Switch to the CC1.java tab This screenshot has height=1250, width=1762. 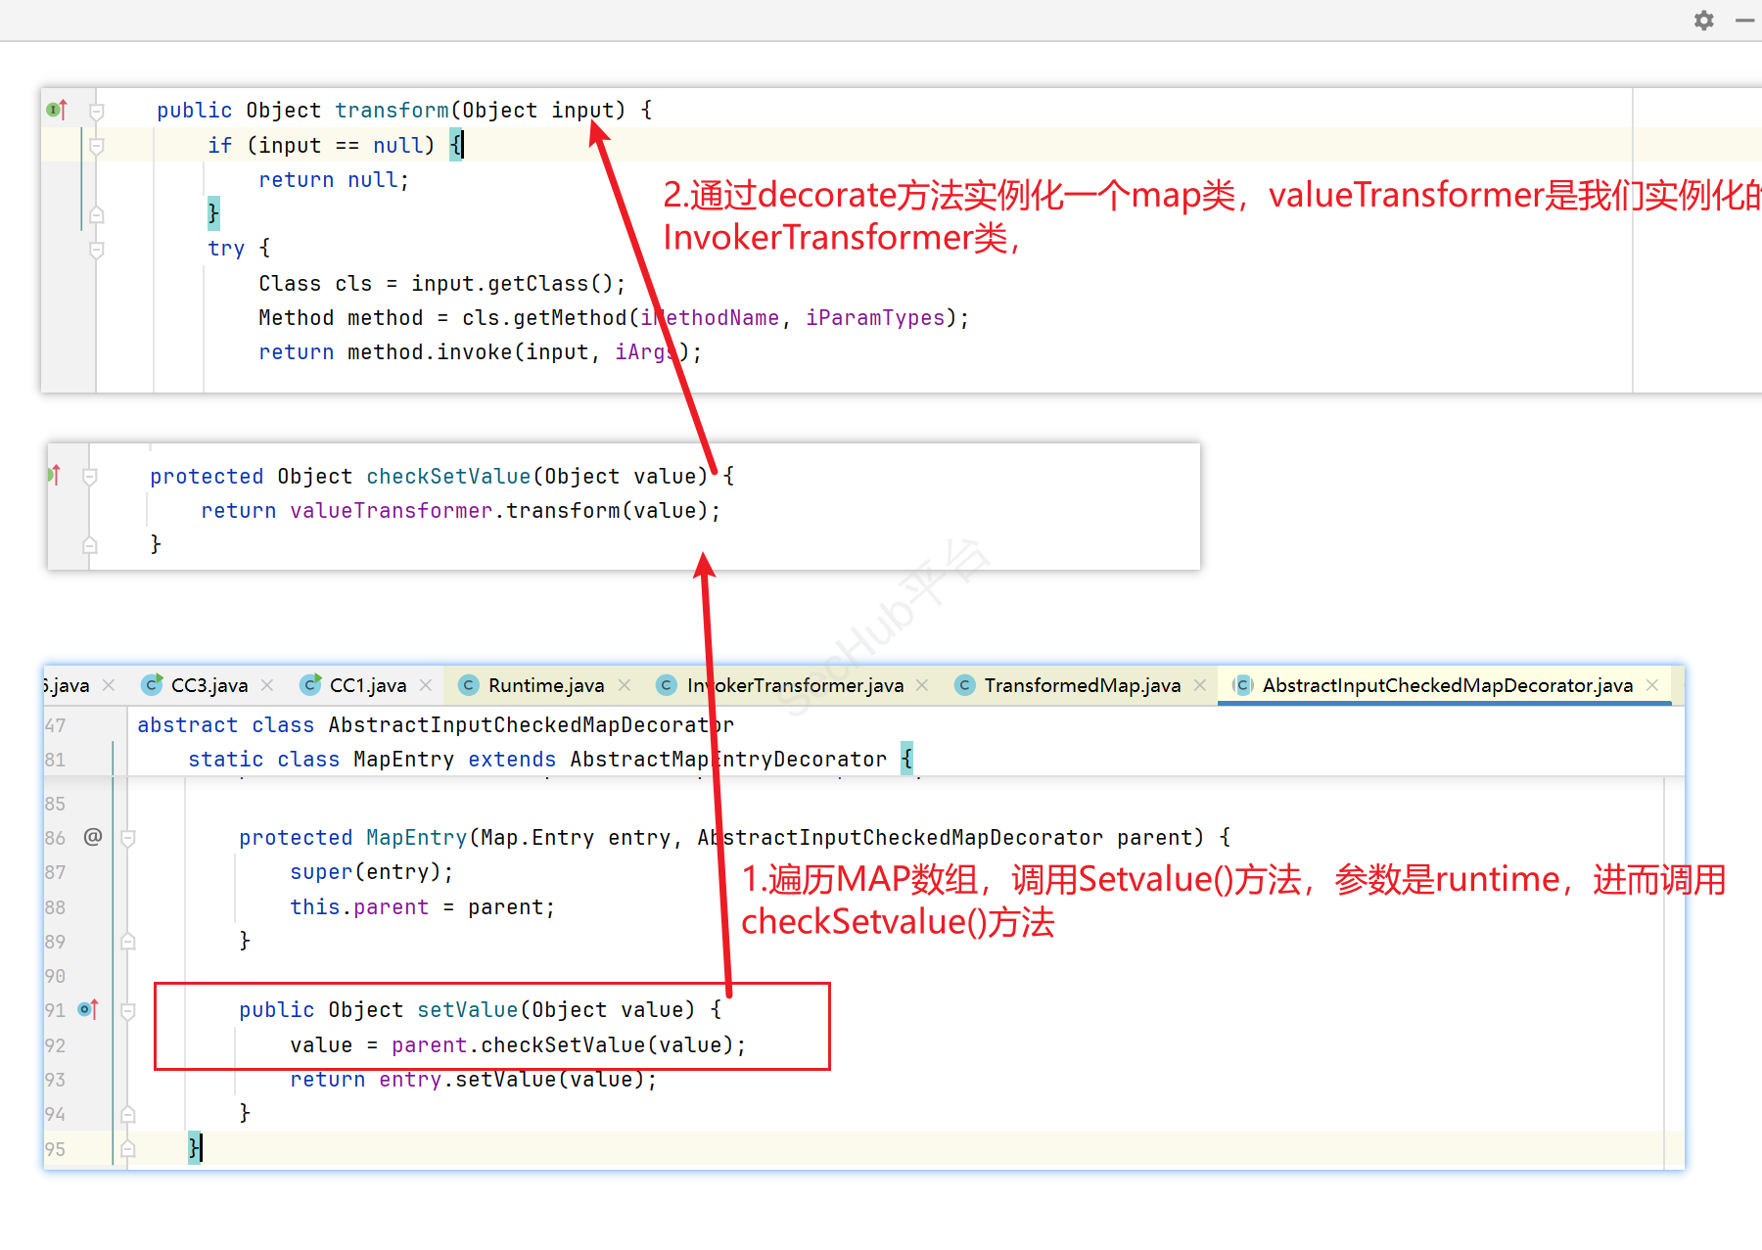click(367, 685)
